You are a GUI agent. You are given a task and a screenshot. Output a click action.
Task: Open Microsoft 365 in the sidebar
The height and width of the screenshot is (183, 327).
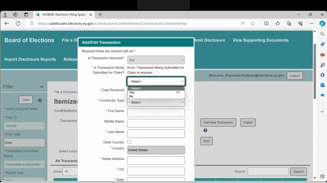322,75
